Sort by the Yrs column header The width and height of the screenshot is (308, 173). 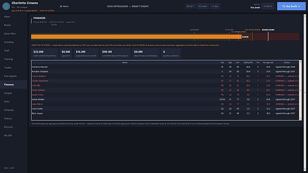coord(258,62)
